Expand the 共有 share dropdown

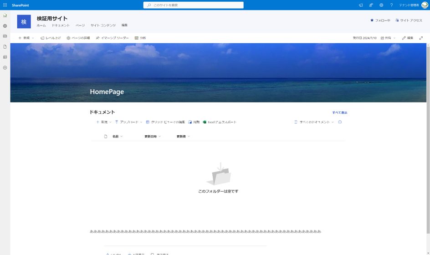click(388, 38)
